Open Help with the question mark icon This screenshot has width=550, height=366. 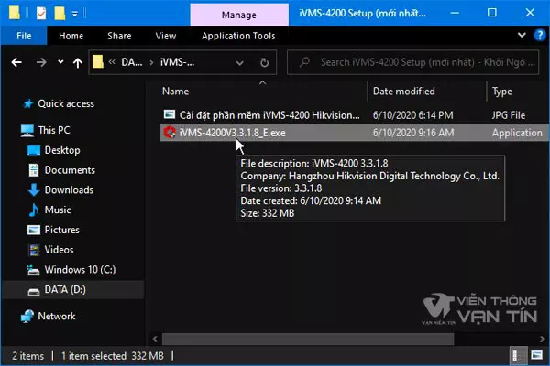click(x=540, y=35)
